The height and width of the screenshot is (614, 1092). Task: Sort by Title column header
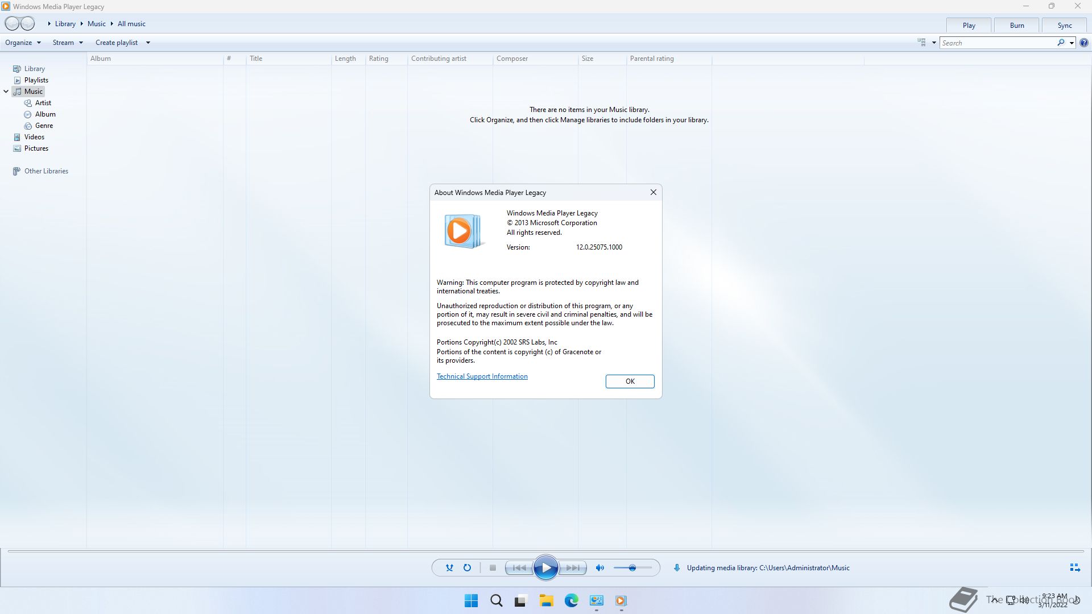point(289,59)
